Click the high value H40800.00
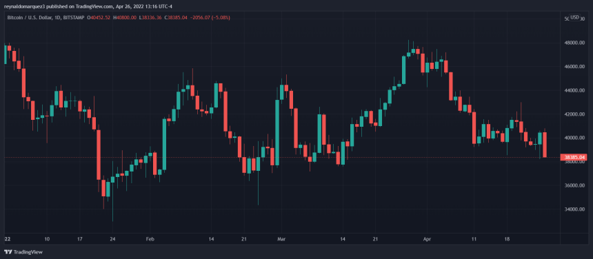This screenshot has width=593, height=259. tap(124, 18)
